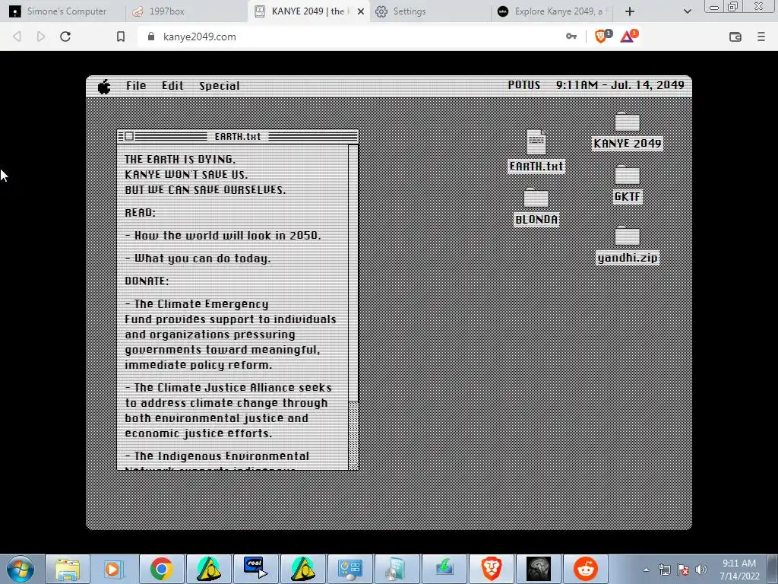The image size is (778, 584).
Task: Open the saved passwords key icon
Action: click(x=571, y=36)
